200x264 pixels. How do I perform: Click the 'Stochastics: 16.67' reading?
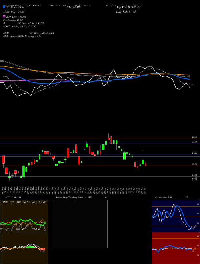tap(13, 20)
